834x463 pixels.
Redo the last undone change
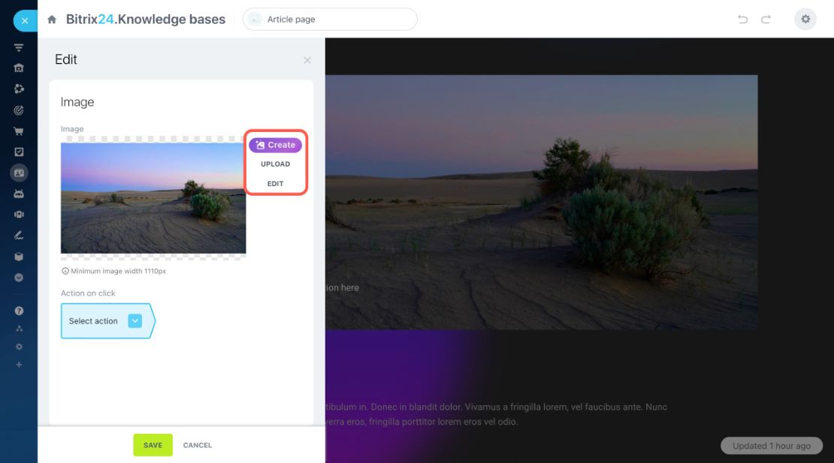click(x=766, y=20)
